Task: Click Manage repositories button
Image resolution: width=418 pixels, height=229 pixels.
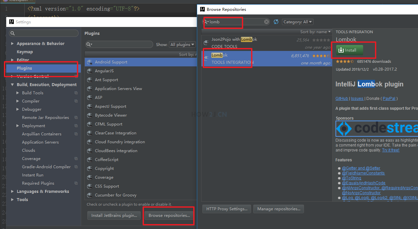Action: point(279,209)
